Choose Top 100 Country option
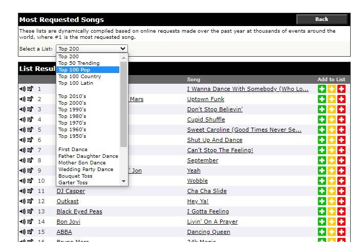Screen dimensions: 364x242 (x=88, y=77)
